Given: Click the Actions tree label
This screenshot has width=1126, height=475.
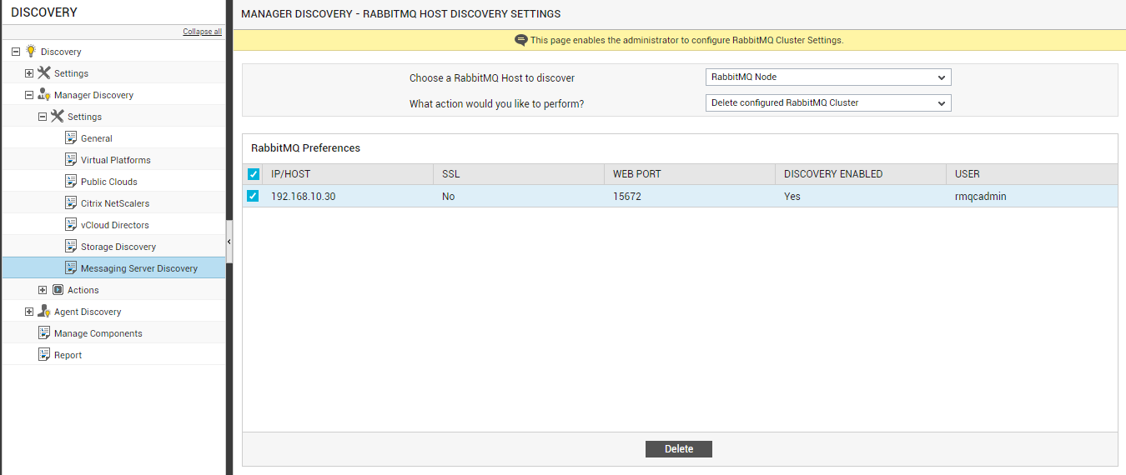Looking at the screenshot, I should pyautogui.click(x=83, y=290).
